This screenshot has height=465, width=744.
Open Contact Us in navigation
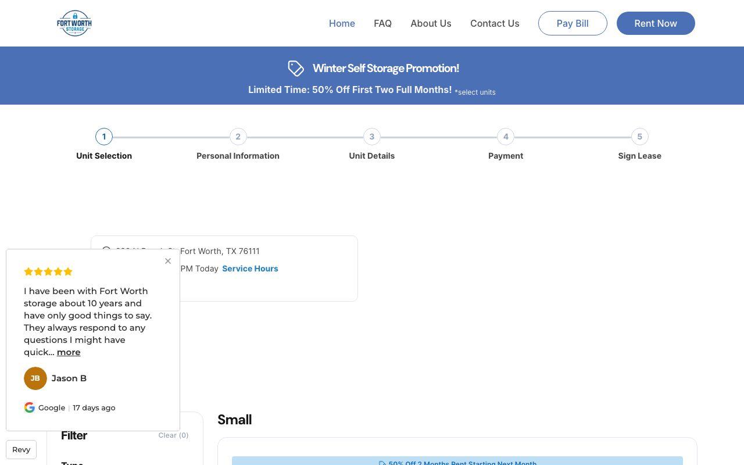coord(495,23)
